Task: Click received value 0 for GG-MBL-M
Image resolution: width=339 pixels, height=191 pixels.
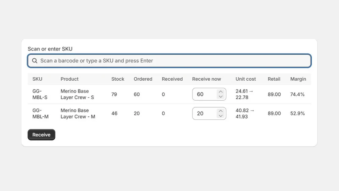Action: 163,113
